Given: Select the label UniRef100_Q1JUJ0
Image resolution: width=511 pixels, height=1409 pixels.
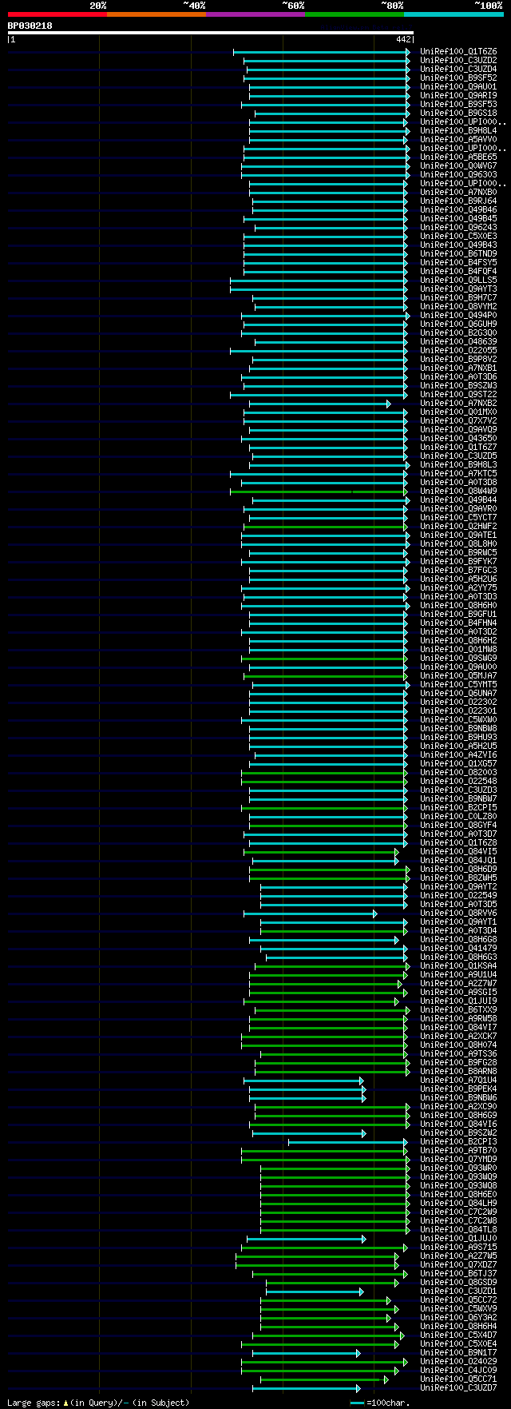Looking at the screenshot, I should click(458, 1238).
